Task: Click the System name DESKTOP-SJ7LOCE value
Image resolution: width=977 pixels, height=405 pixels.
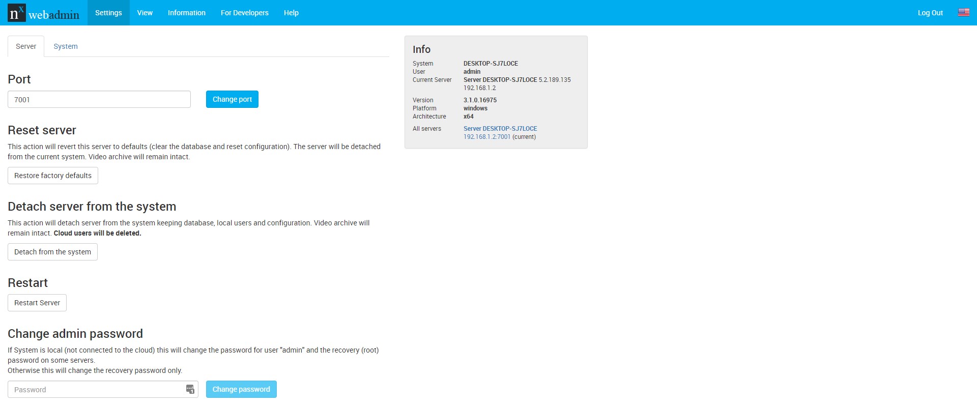Action: 491,64
